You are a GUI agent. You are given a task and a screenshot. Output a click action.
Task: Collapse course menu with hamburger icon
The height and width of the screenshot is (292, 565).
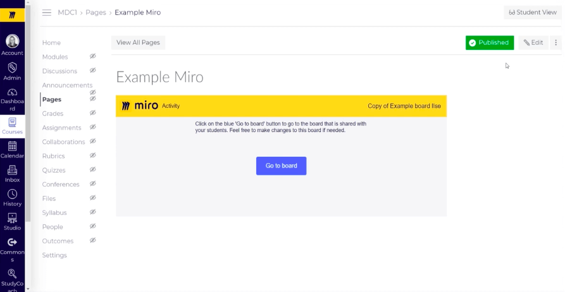[x=46, y=13]
